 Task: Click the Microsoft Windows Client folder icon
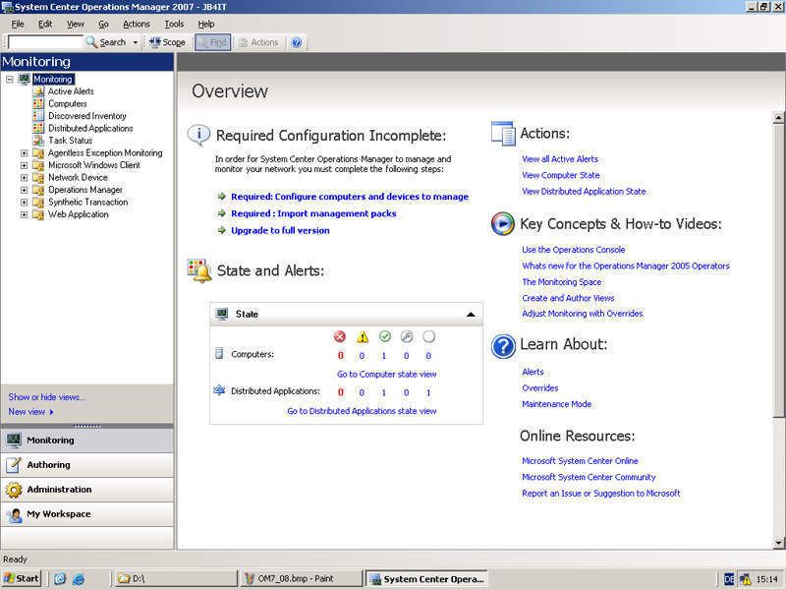coord(38,165)
